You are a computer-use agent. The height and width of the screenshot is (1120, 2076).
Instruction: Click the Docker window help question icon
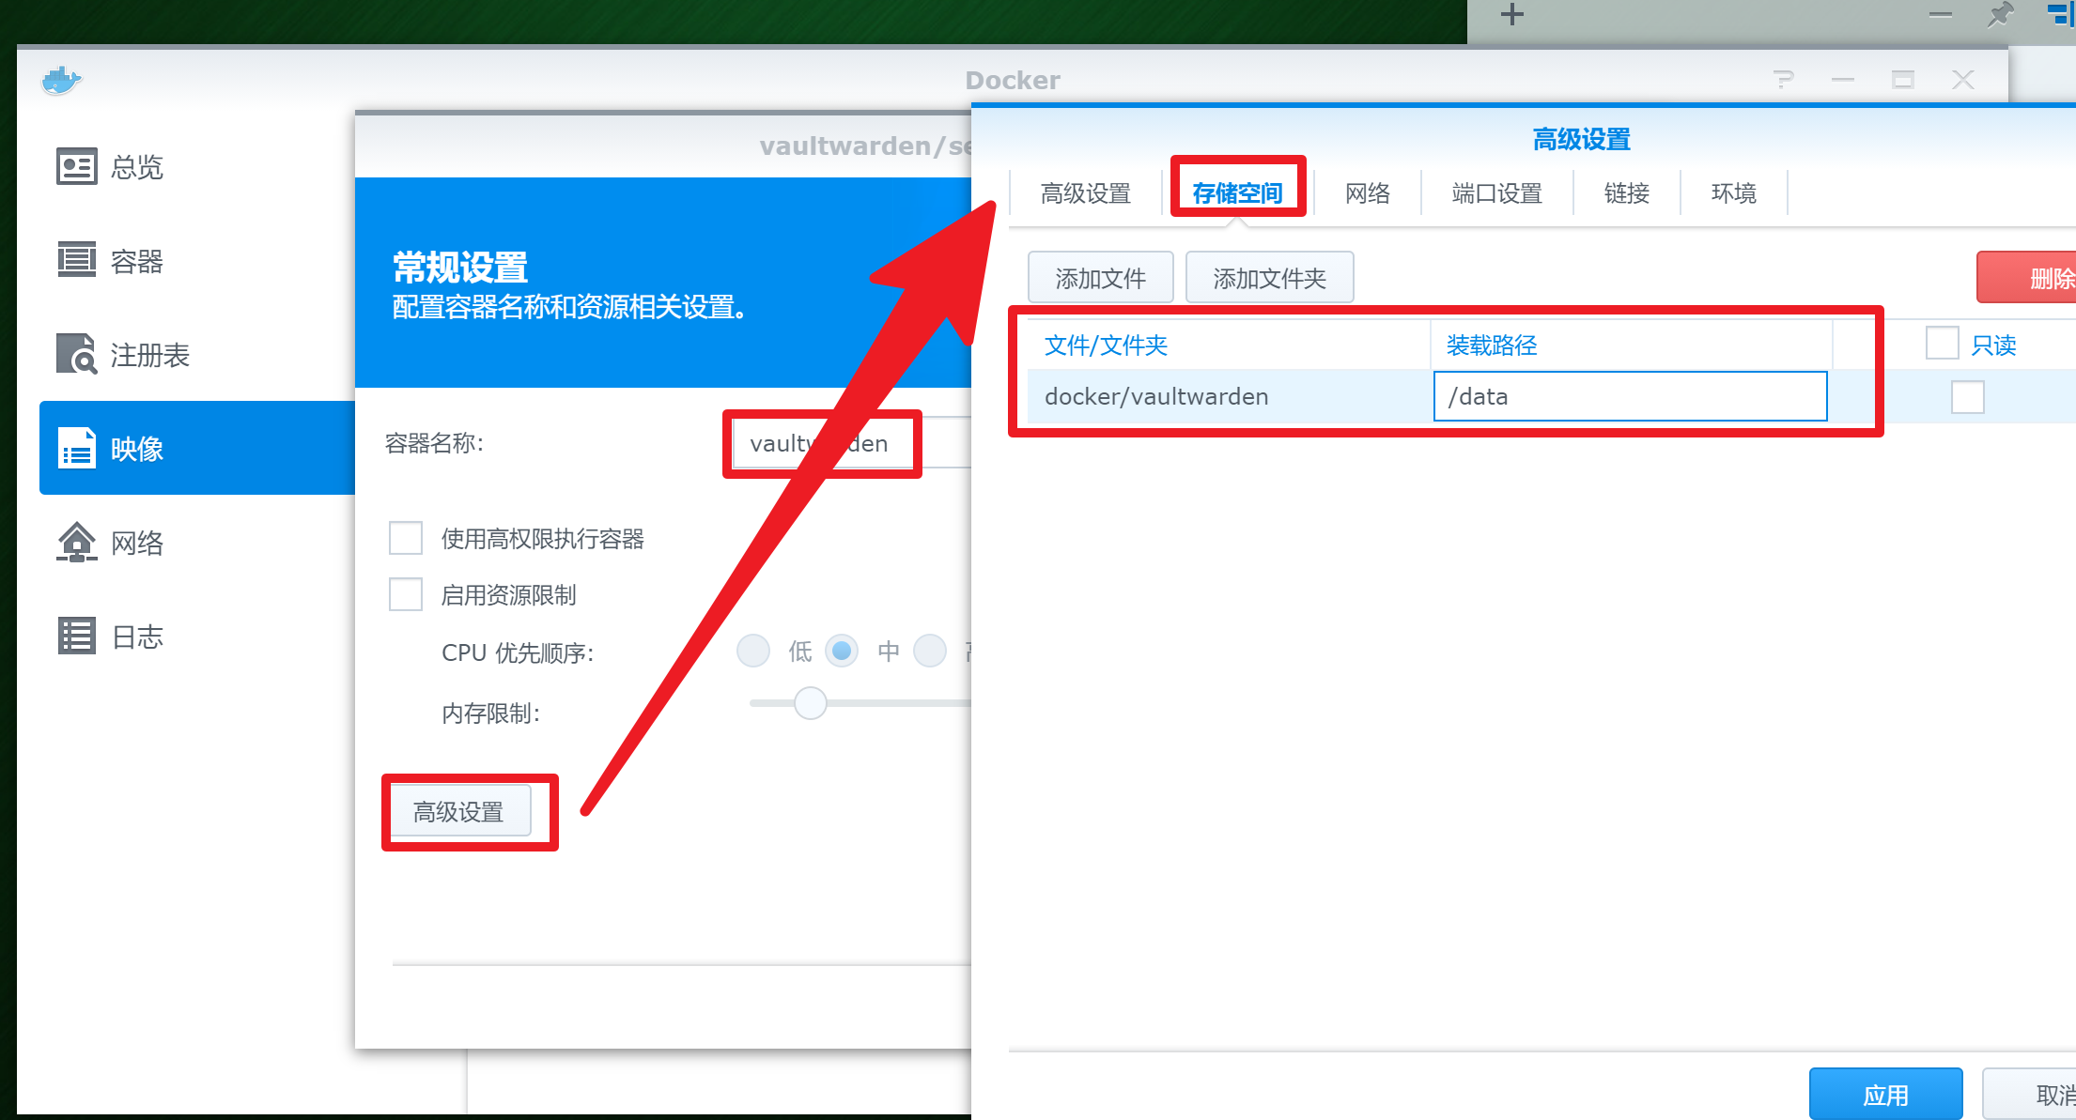[1783, 80]
